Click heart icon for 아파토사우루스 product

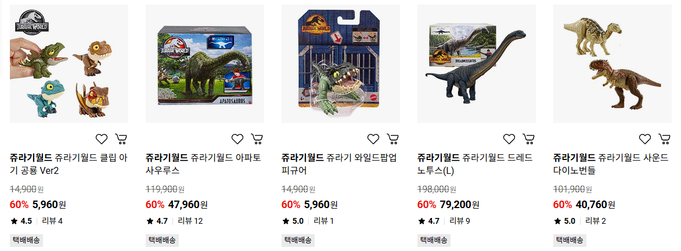[x=237, y=139]
